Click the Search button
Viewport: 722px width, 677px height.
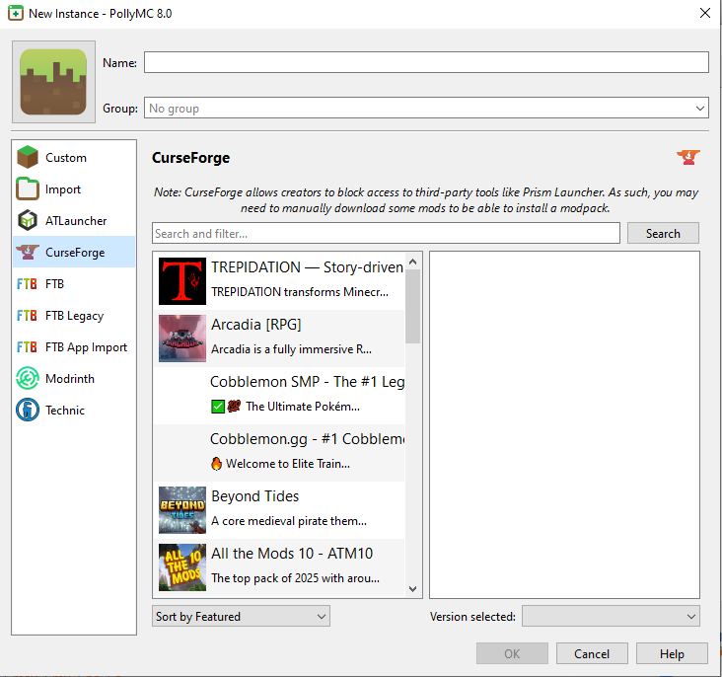pos(663,233)
